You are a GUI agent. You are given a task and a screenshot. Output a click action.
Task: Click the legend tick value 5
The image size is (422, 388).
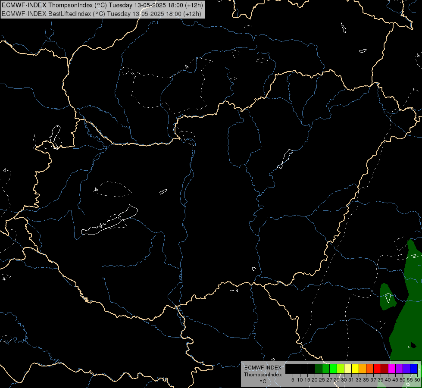pos(293,380)
